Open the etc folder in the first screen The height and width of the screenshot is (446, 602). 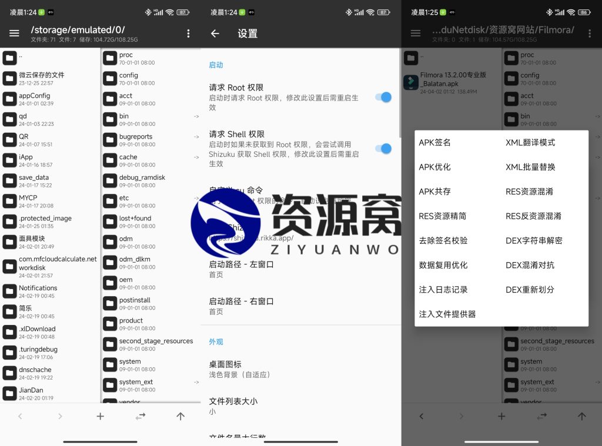[x=151, y=201]
